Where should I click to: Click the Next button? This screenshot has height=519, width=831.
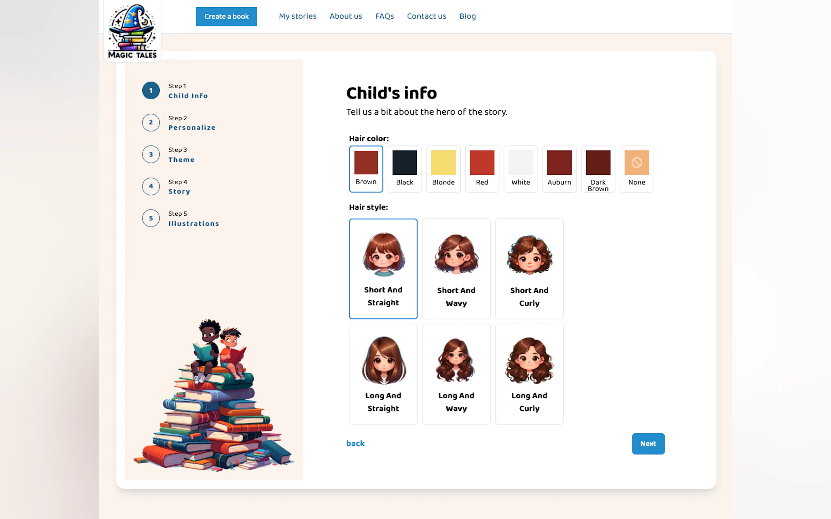pos(648,444)
